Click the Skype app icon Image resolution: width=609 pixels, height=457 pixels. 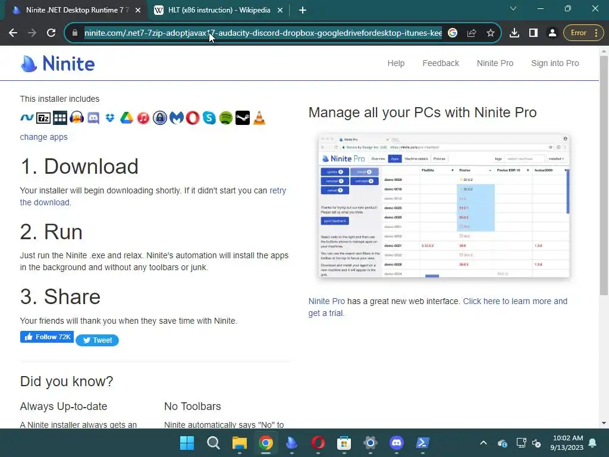point(209,118)
